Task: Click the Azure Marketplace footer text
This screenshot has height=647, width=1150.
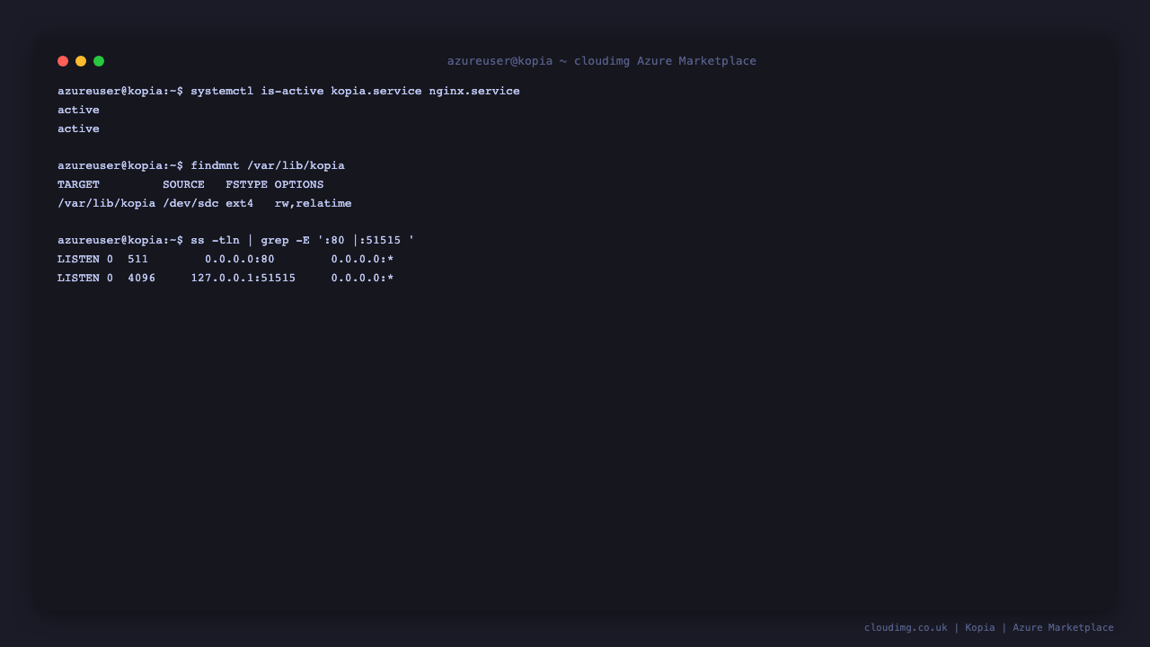Action: [x=1063, y=627]
